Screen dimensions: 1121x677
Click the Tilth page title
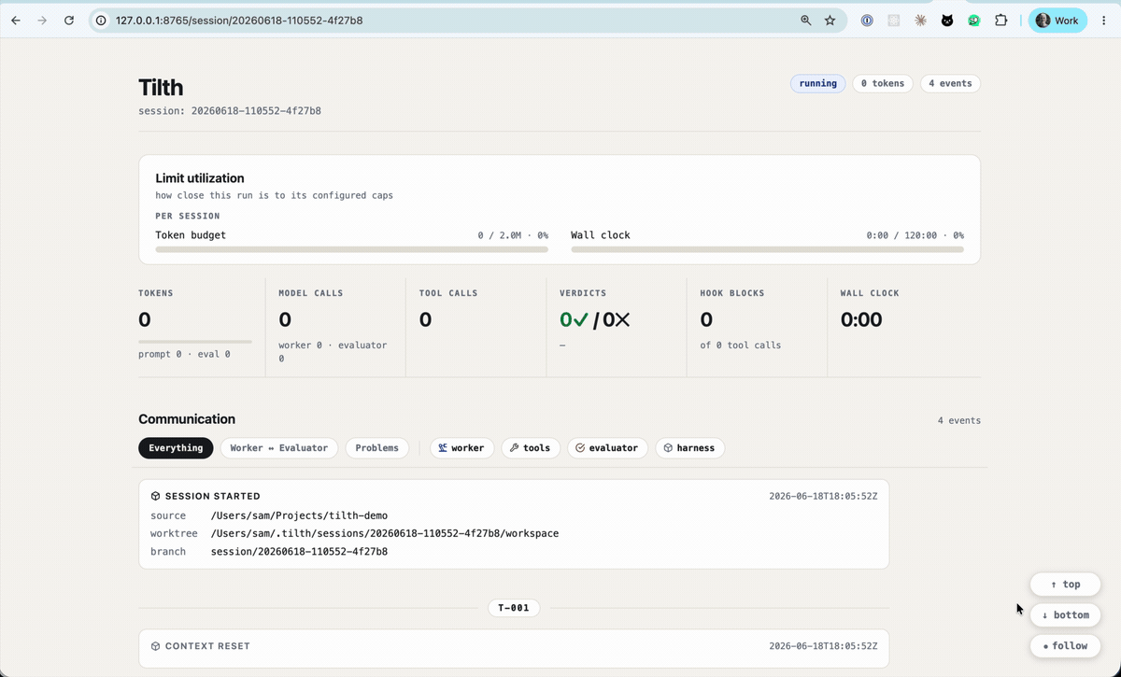161,88
